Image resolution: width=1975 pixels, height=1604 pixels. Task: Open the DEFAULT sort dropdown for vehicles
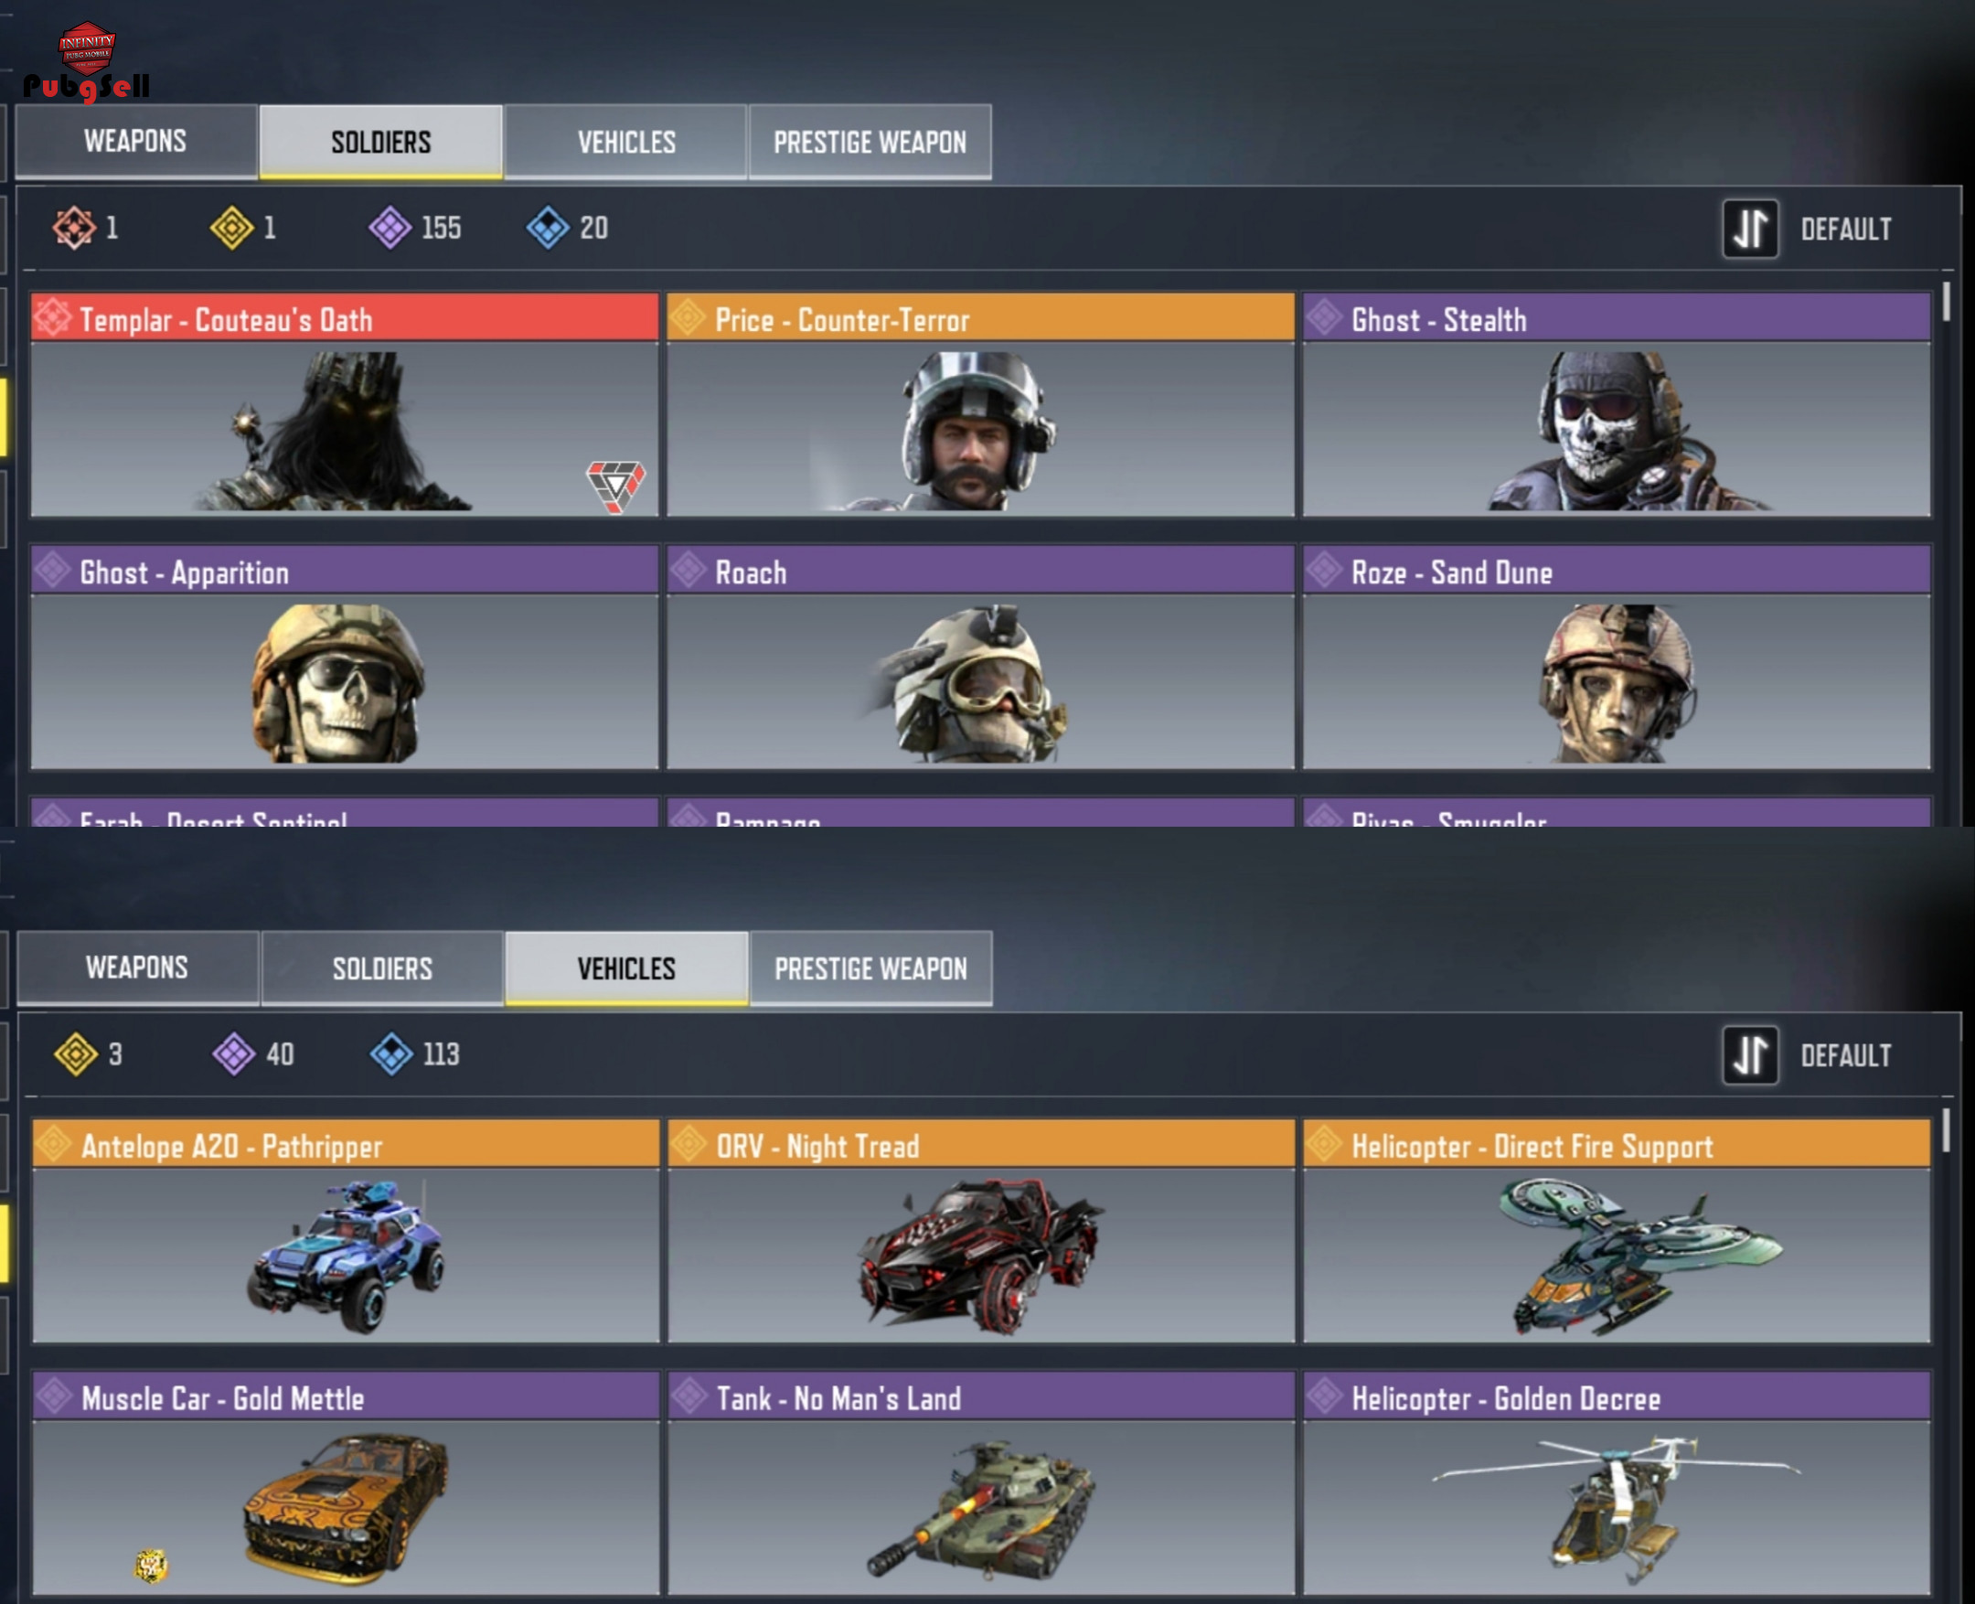point(1846,1056)
